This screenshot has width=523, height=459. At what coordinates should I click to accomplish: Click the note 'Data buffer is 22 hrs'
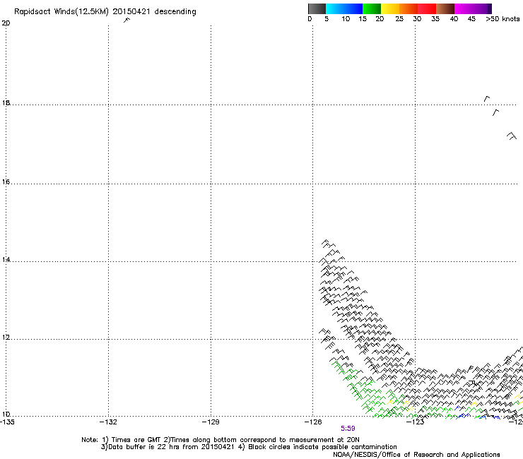click(144, 447)
